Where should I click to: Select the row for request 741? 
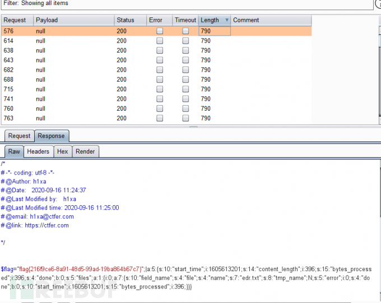[x=84, y=99]
